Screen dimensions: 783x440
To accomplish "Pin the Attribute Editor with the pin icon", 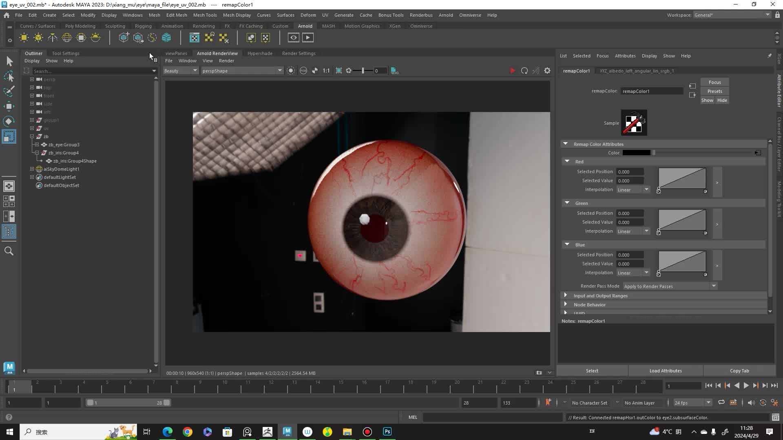I will pyautogui.click(x=770, y=56).
